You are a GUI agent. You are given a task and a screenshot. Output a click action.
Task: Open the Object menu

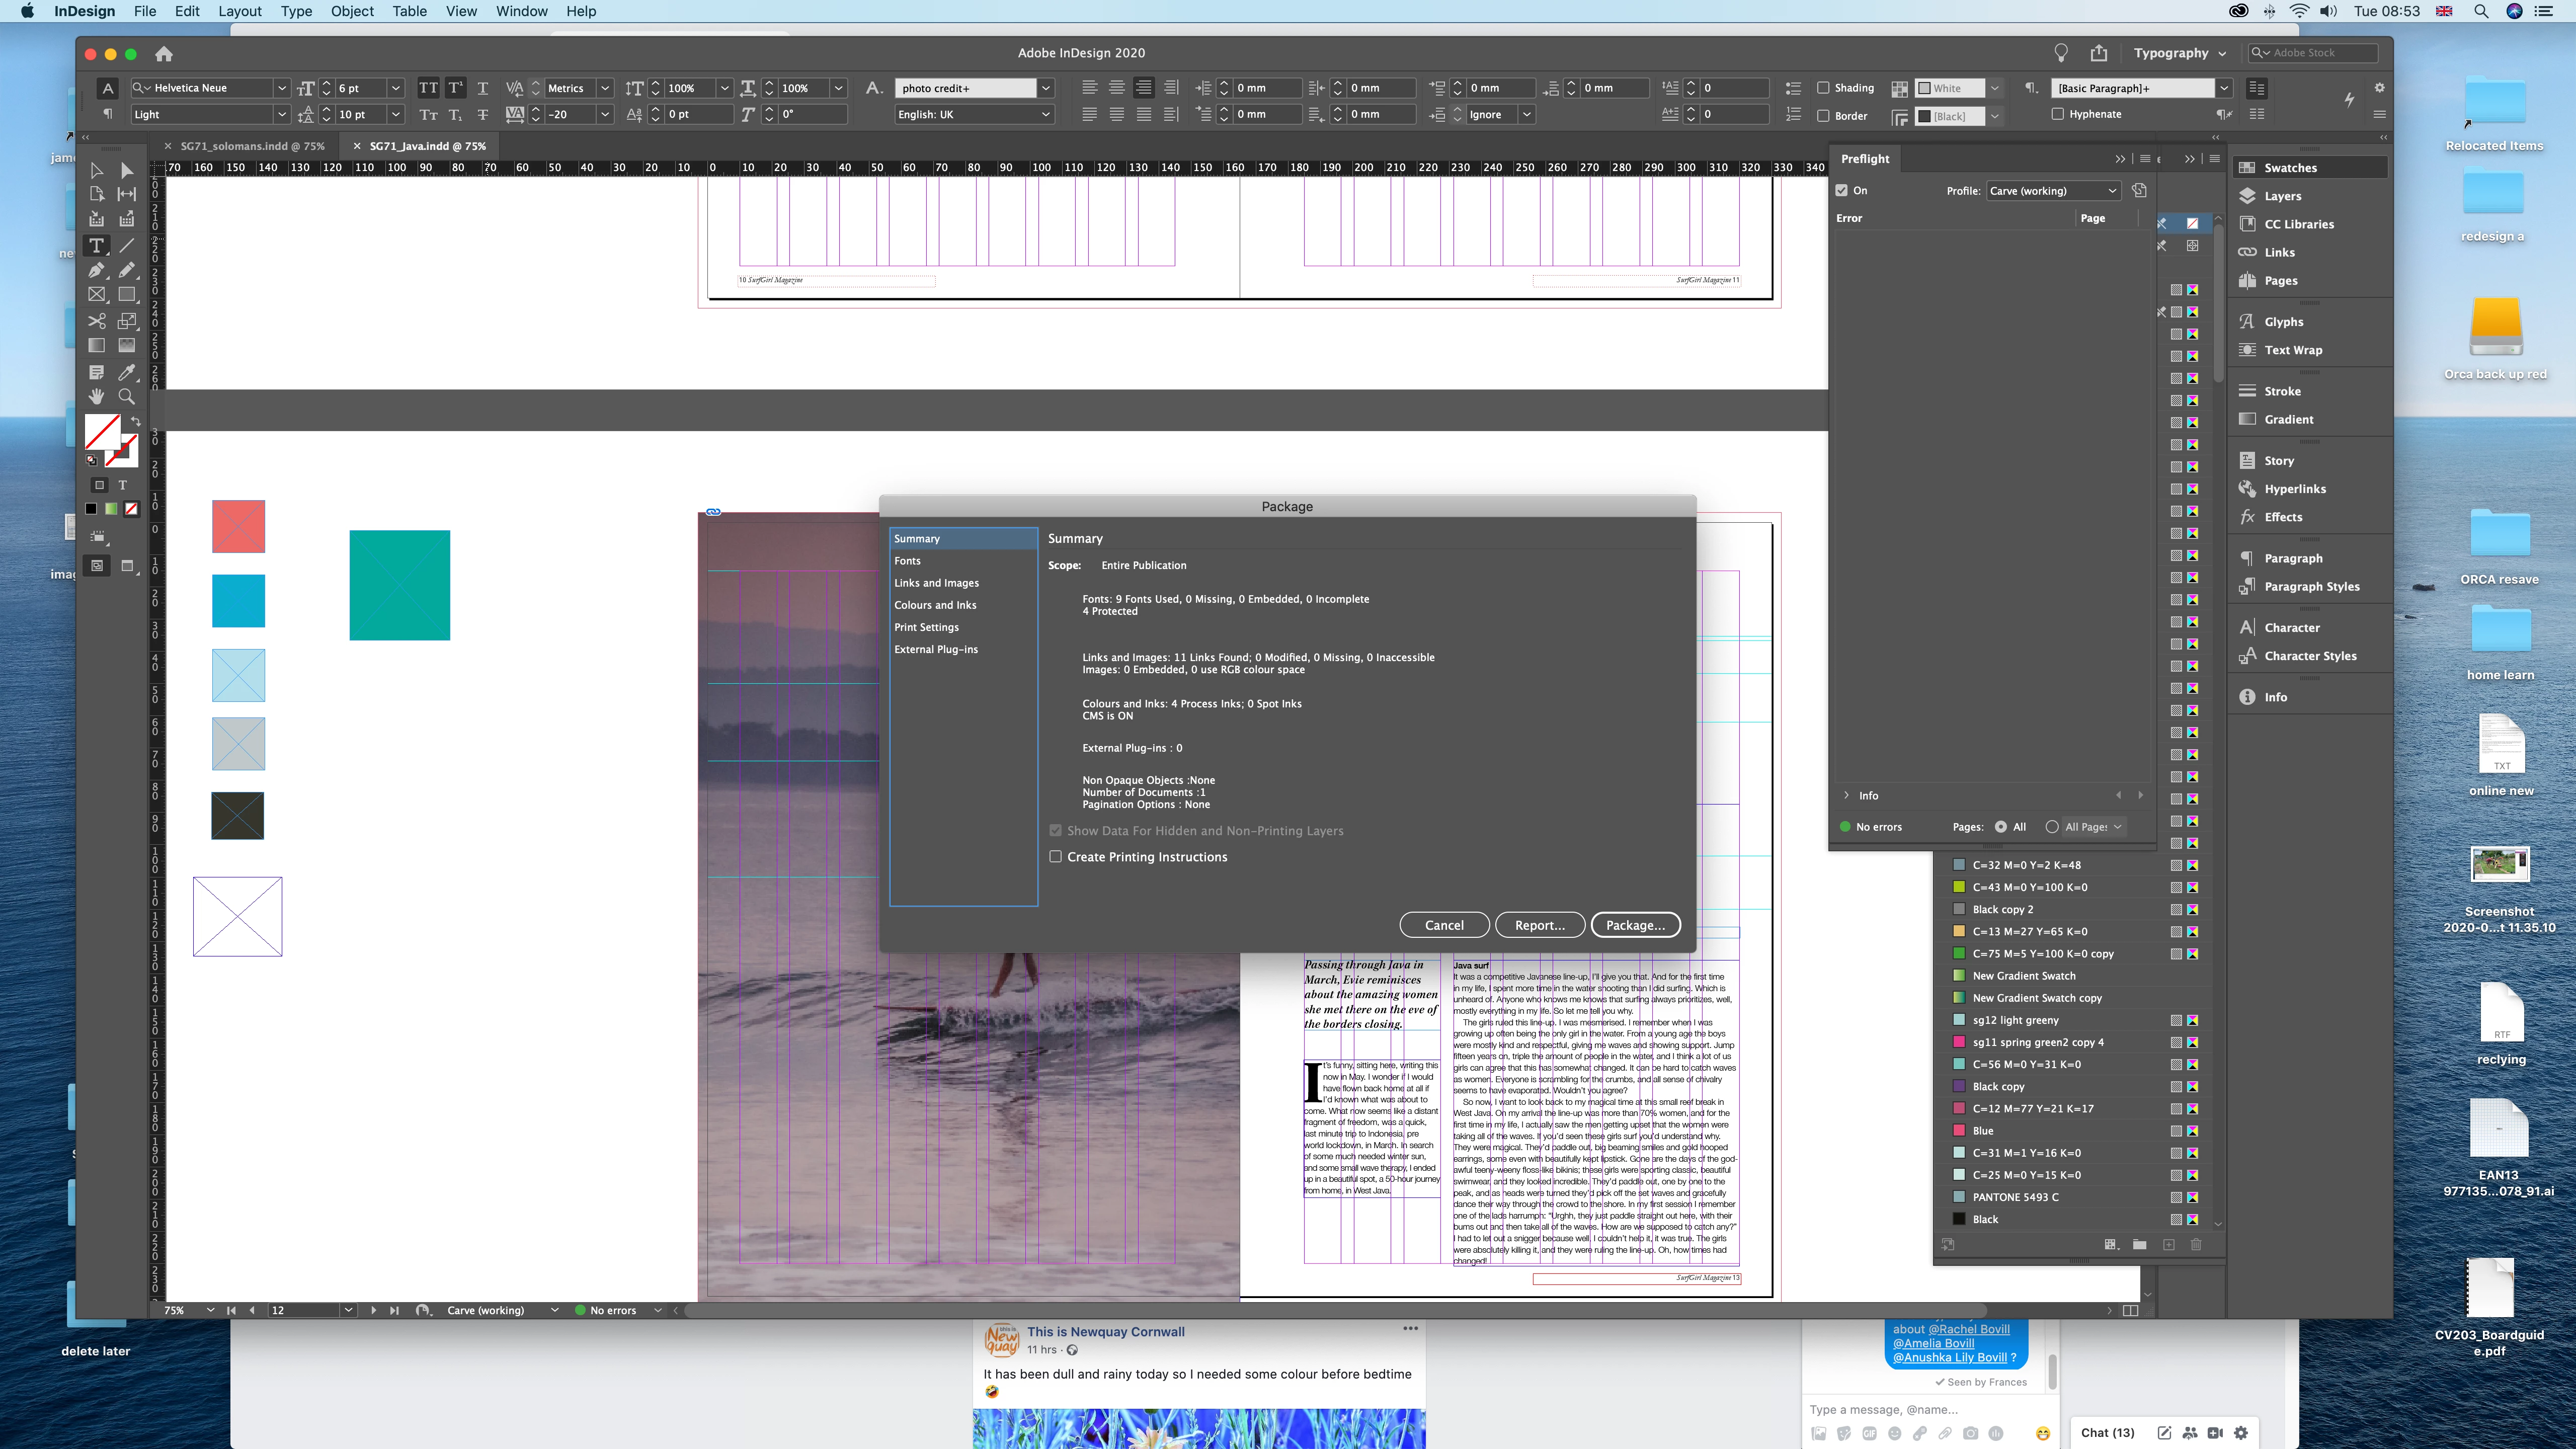pyautogui.click(x=352, y=11)
